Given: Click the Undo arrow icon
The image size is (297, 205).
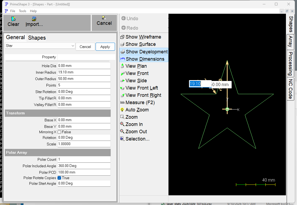Looking at the screenshot, I should [x=123, y=18].
